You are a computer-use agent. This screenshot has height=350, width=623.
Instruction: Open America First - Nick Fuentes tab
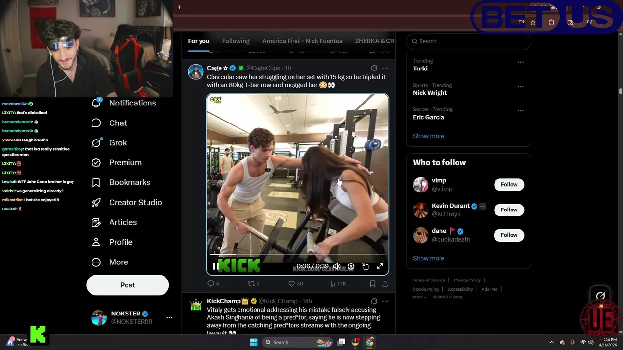click(302, 41)
